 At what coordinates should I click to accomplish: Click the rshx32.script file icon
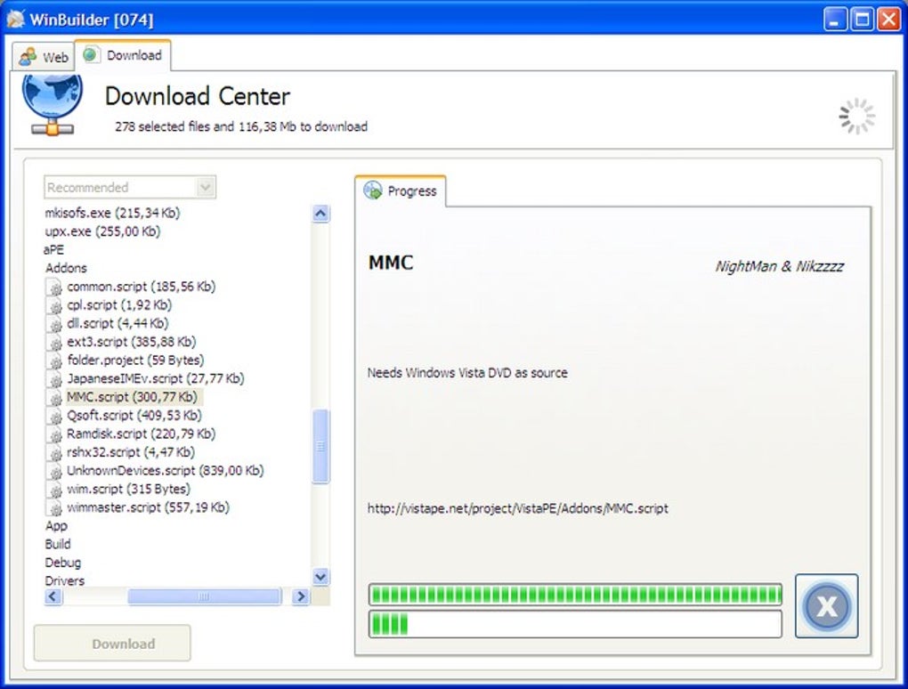pos(54,453)
